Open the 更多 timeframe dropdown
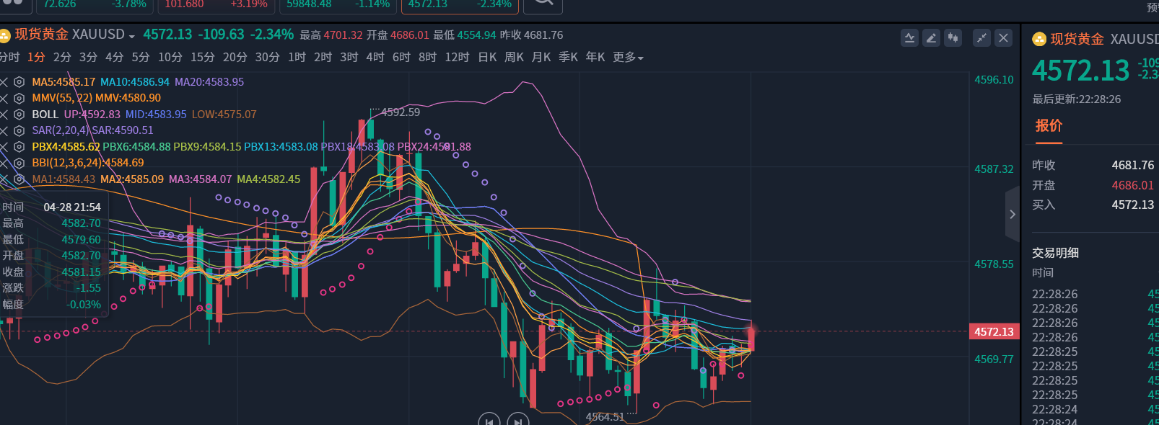 click(x=628, y=57)
